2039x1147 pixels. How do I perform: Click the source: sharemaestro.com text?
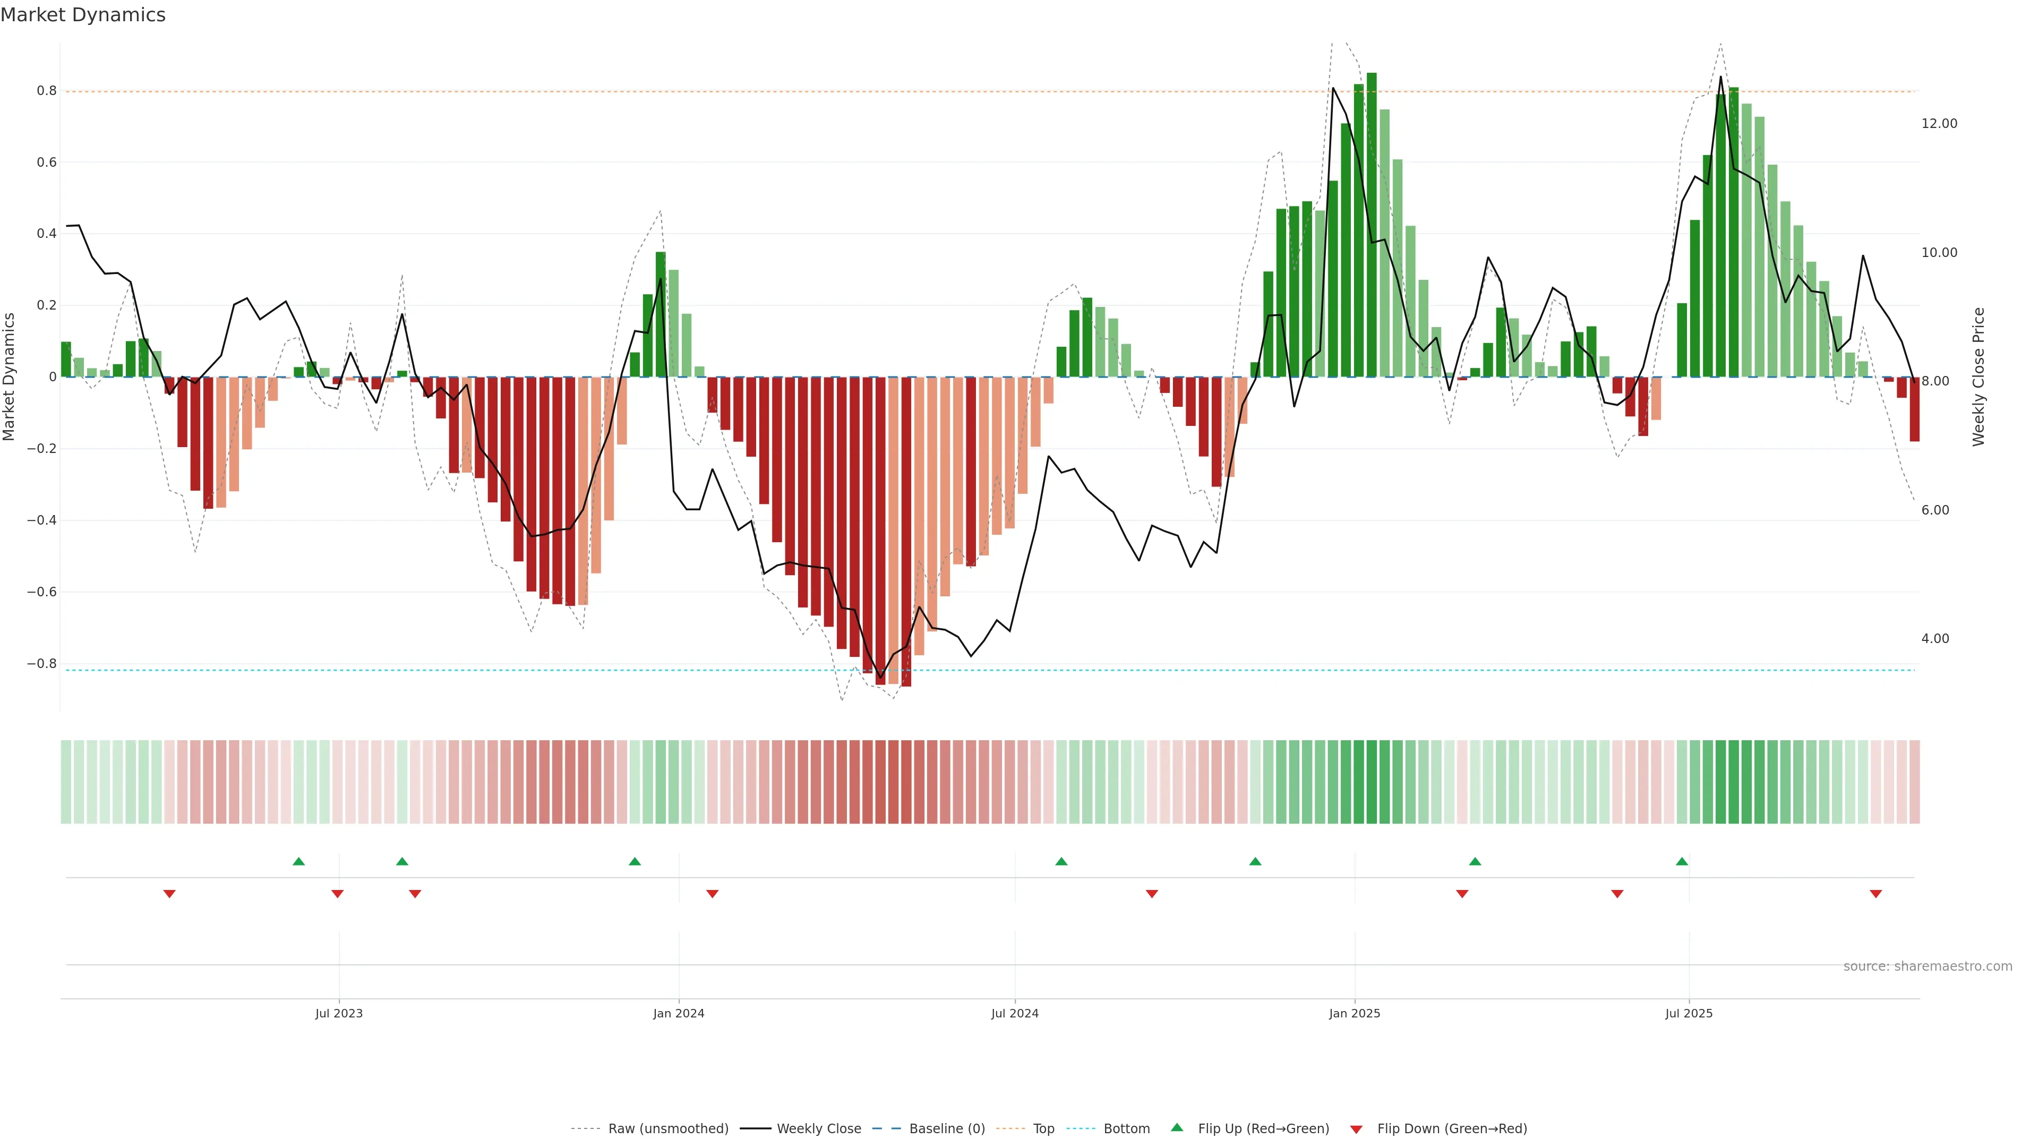click(1927, 966)
